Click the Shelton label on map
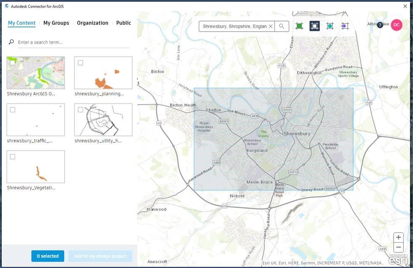This screenshot has width=413, height=268. click(213, 110)
